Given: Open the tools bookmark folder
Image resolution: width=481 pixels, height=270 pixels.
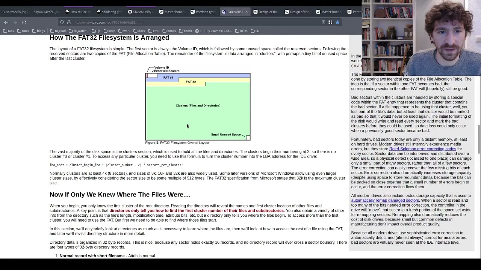Looking at the screenshot, I should click(23, 31).
